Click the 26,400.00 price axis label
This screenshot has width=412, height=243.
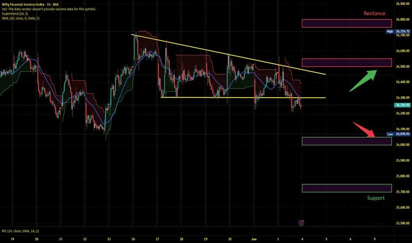click(x=403, y=82)
